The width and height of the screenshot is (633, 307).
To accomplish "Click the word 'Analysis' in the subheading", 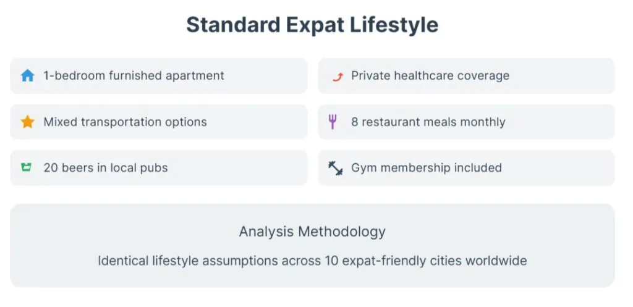I will click(266, 232).
